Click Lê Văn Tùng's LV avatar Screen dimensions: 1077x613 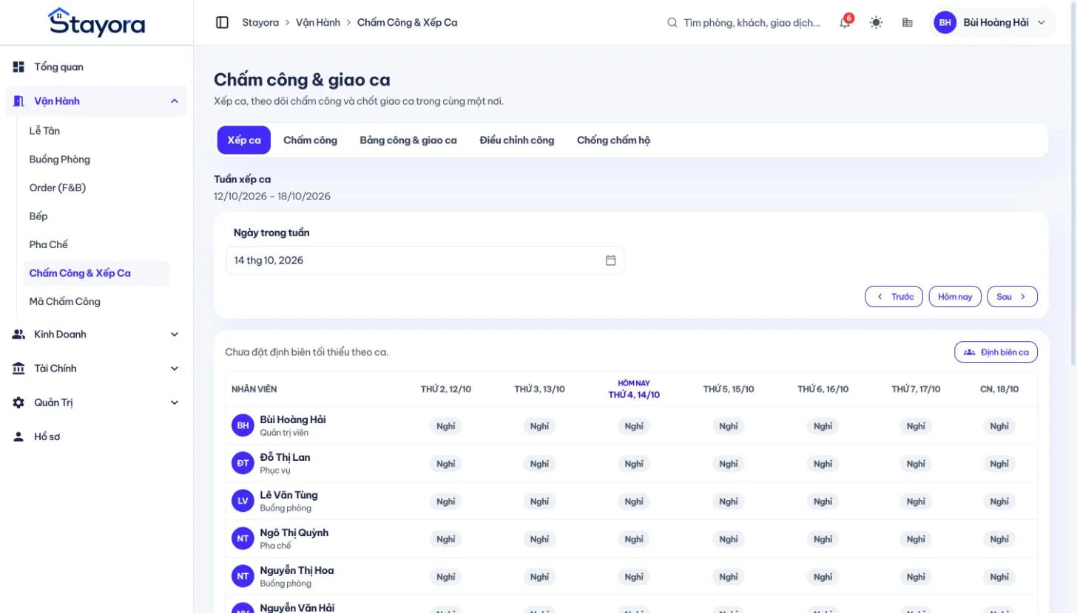point(243,501)
